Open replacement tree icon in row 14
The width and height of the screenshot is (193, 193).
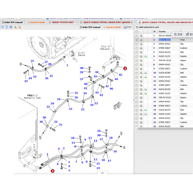click(x=146, y=89)
